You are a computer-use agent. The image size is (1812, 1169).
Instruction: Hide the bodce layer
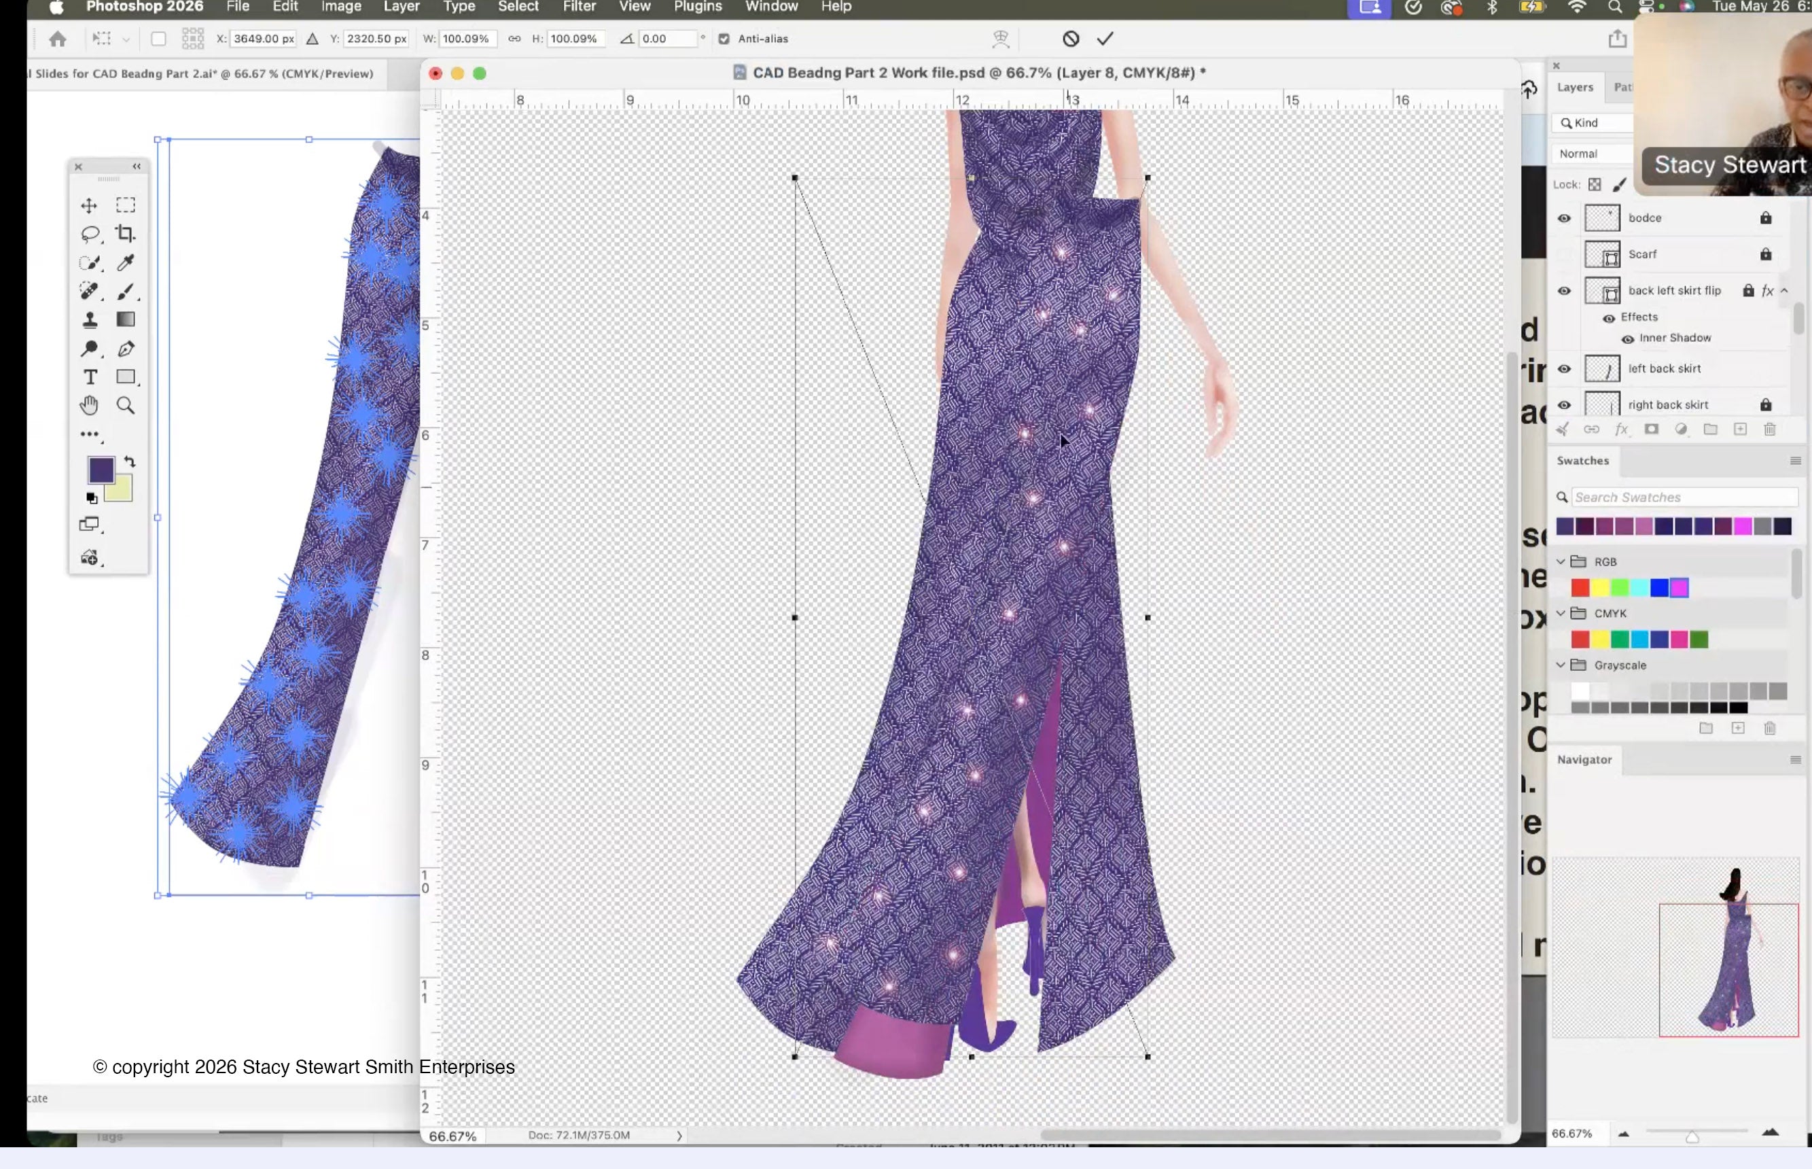(x=1564, y=219)
